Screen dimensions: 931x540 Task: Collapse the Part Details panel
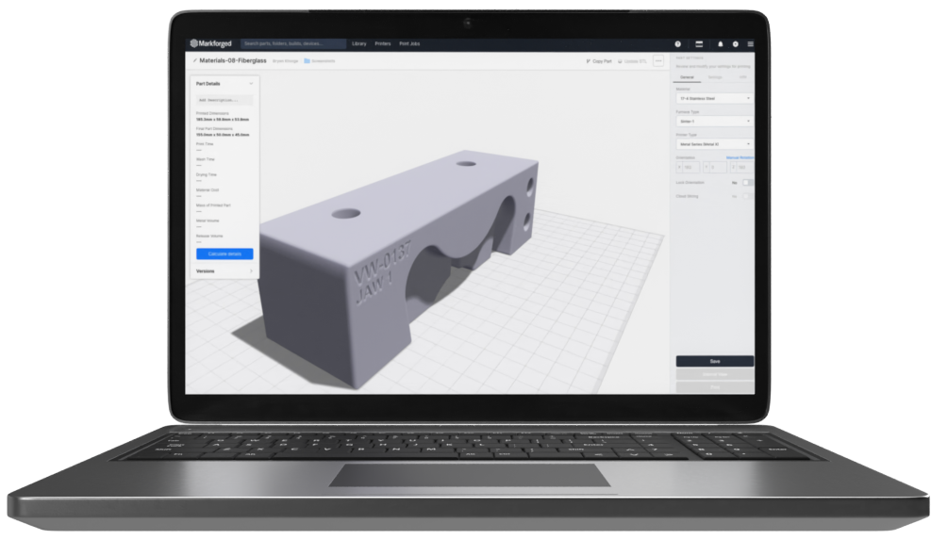[x=251, y=84]
